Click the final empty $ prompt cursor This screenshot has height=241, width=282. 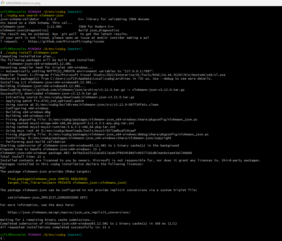click(x=4, y=239)
